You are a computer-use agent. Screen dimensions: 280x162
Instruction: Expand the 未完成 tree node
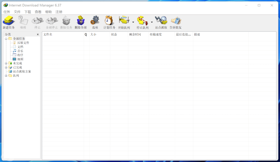6,63
